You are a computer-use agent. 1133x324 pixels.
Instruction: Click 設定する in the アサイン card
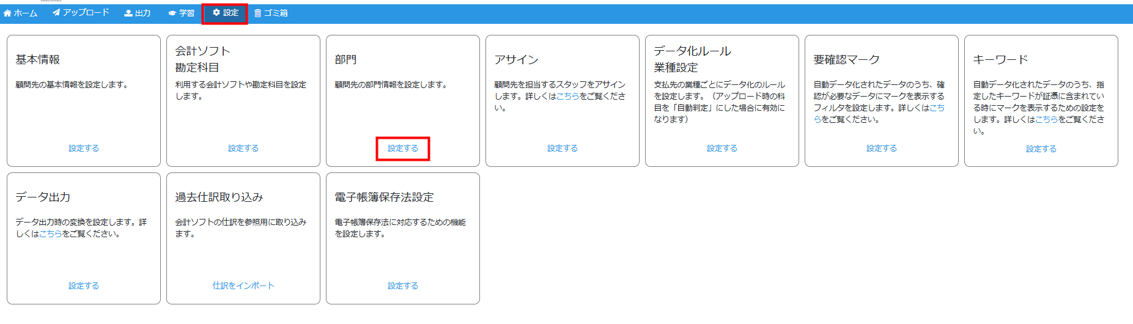563,148
